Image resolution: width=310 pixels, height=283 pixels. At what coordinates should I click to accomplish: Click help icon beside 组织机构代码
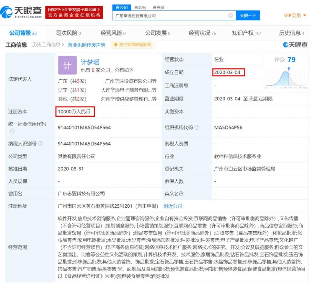tap(197, 127)
